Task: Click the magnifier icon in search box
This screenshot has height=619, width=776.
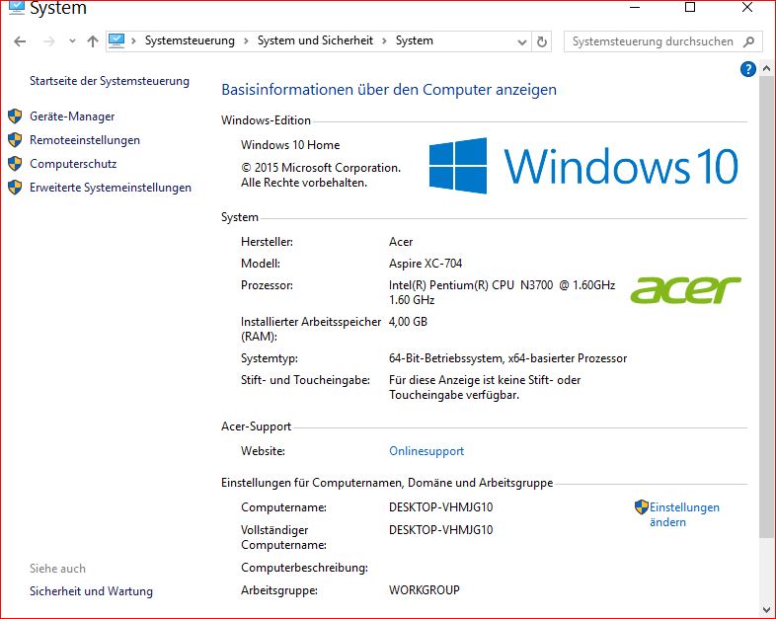Action: pos(748,41)
